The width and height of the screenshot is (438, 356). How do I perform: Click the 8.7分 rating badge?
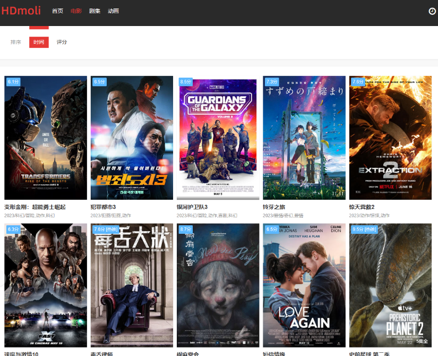(185, 230)
